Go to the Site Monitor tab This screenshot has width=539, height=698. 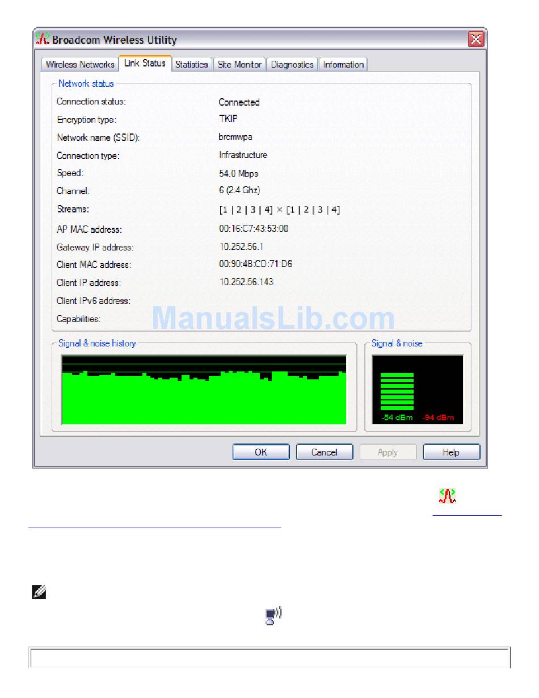coord(239,64)
